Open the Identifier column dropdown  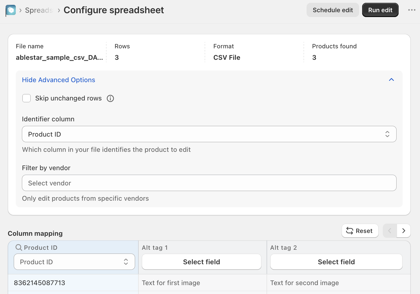click(x=209, y=134)
